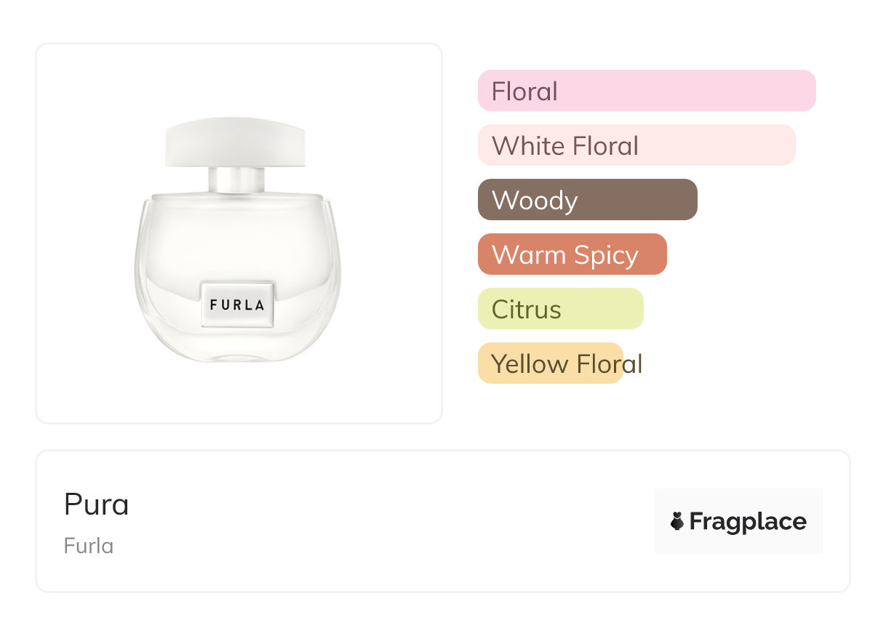Open the Furla brand name below Pura
The height and width of the screenshot is (628, 886).
coord(88,546)
